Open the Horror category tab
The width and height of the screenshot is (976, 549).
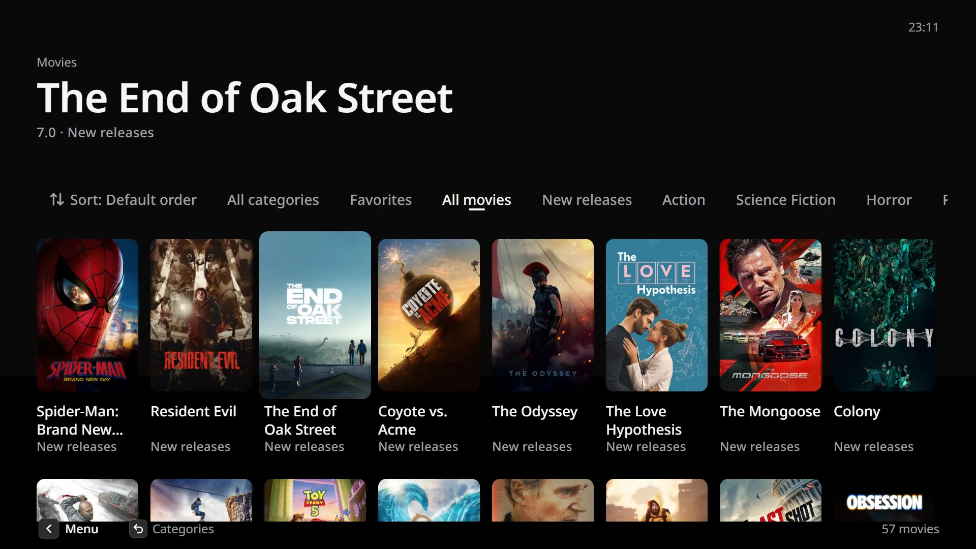click(889, 200)
